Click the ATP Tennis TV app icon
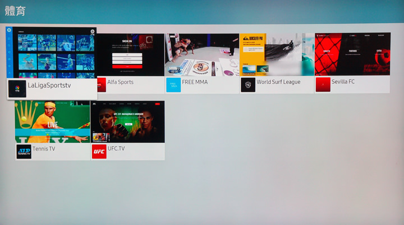Viewport: 404px width, 225px height. [x=24, y=152]
